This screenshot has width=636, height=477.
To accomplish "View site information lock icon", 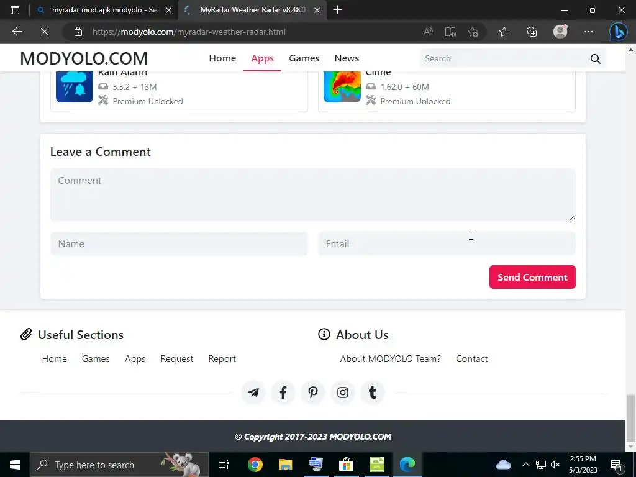I will 78,32.
